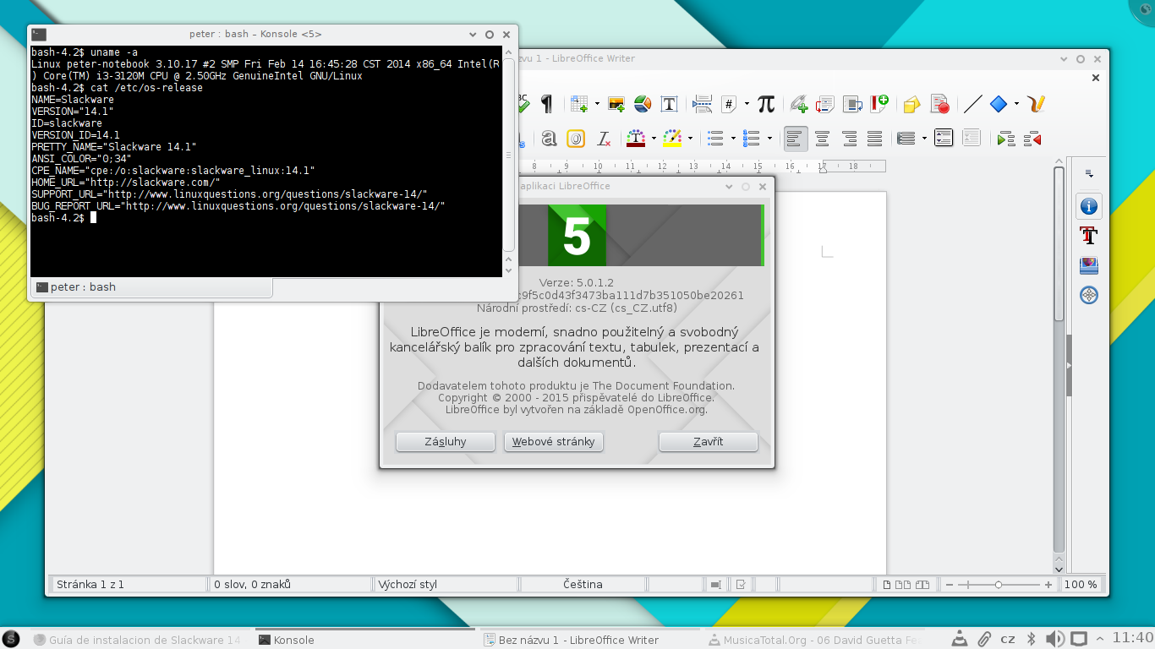Click the Insert Table icon
Viewport: 1155px width, 649px height.
(x=579, y=104)
